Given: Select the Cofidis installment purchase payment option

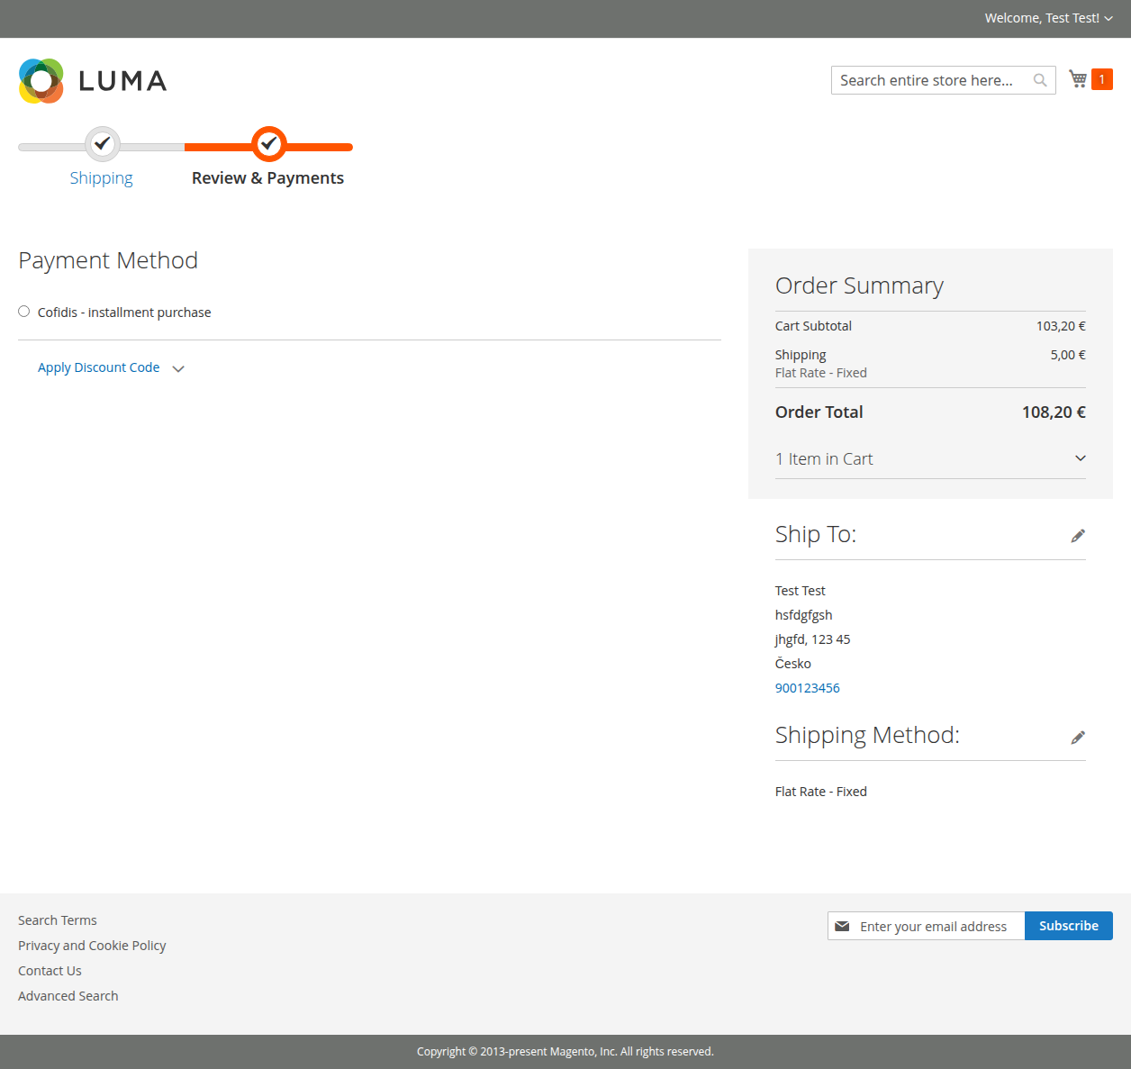Looking at the screenshot, I should click(23, 311).
